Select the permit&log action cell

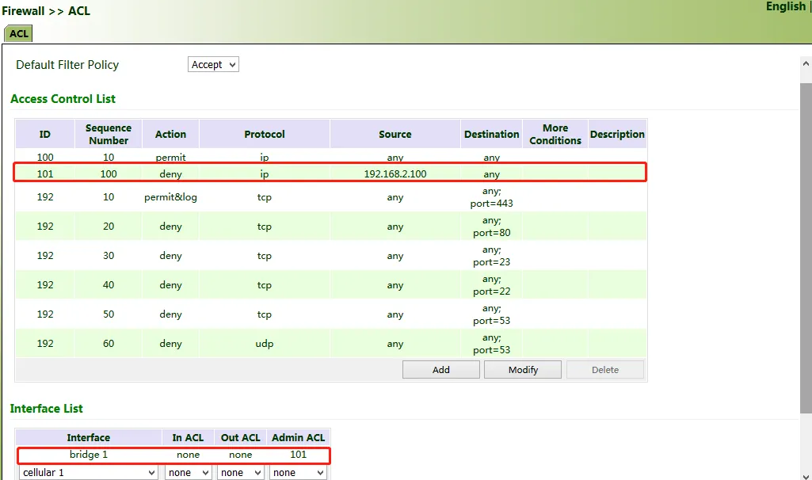(x=170, y=197)
